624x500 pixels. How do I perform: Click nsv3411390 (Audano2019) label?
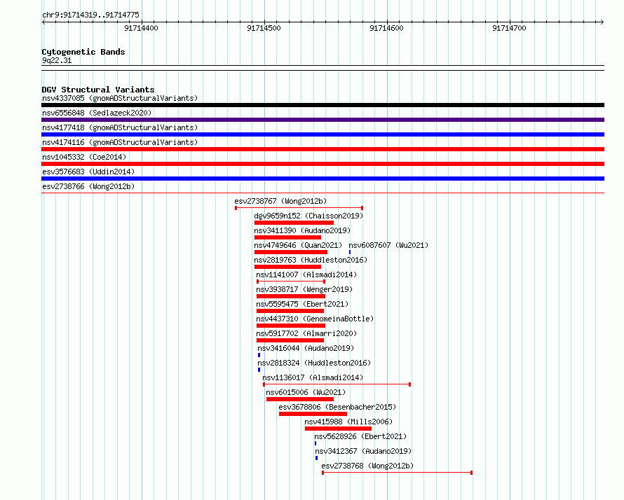pyautogui.click(x=302, y=230)
